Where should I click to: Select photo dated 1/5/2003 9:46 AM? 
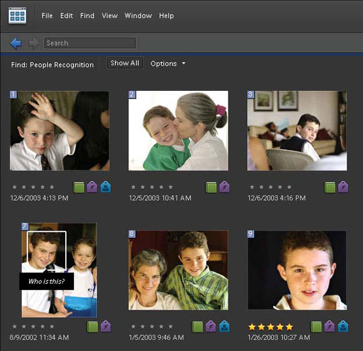click(x=178, y=270)
